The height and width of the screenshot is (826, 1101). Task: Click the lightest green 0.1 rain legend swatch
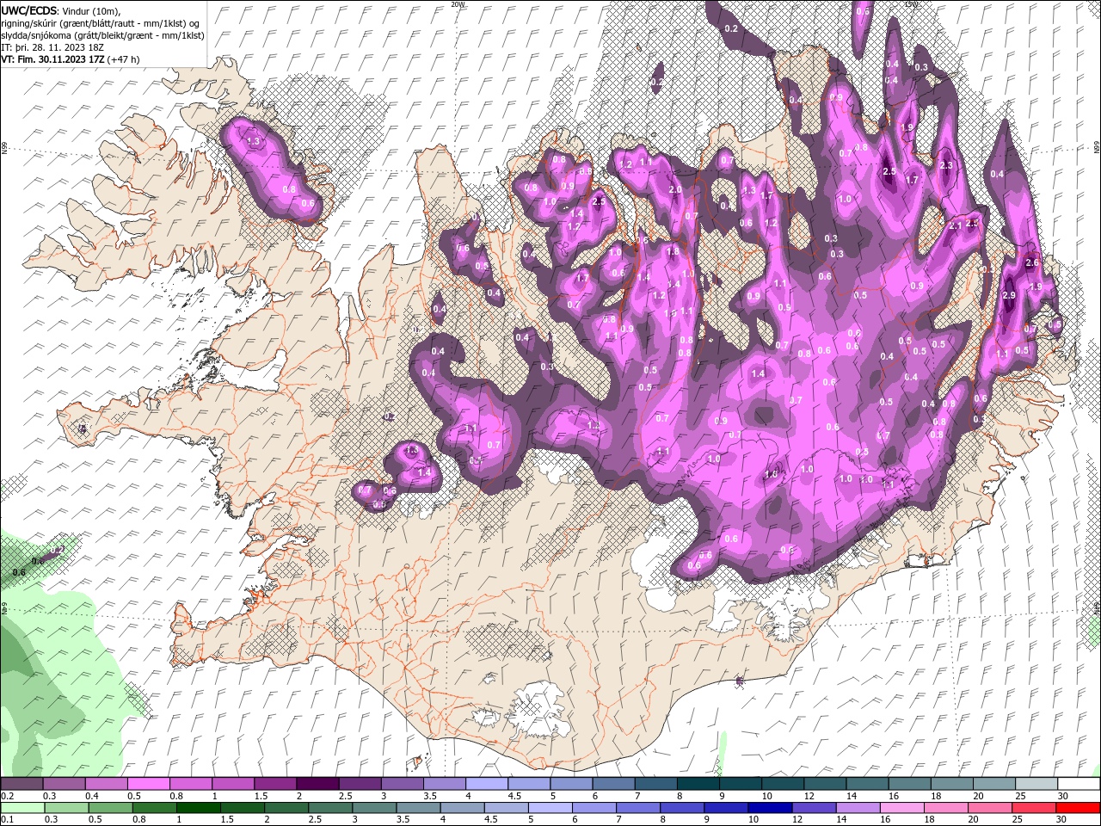(22, 808)
